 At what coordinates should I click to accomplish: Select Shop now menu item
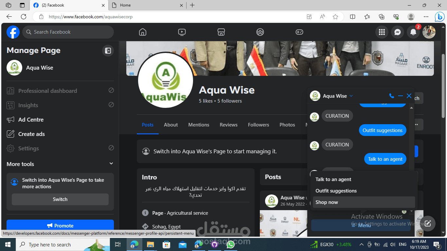(x=364, y=202)
